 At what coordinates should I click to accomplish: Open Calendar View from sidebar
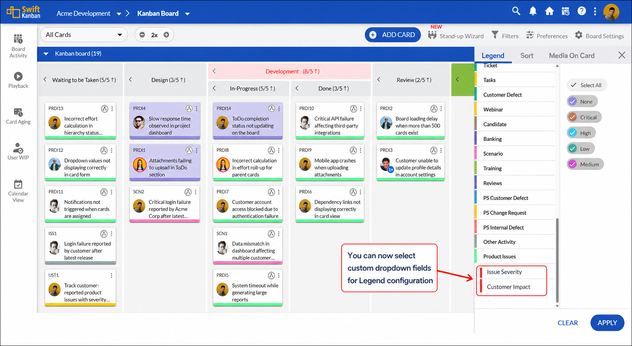18,191
